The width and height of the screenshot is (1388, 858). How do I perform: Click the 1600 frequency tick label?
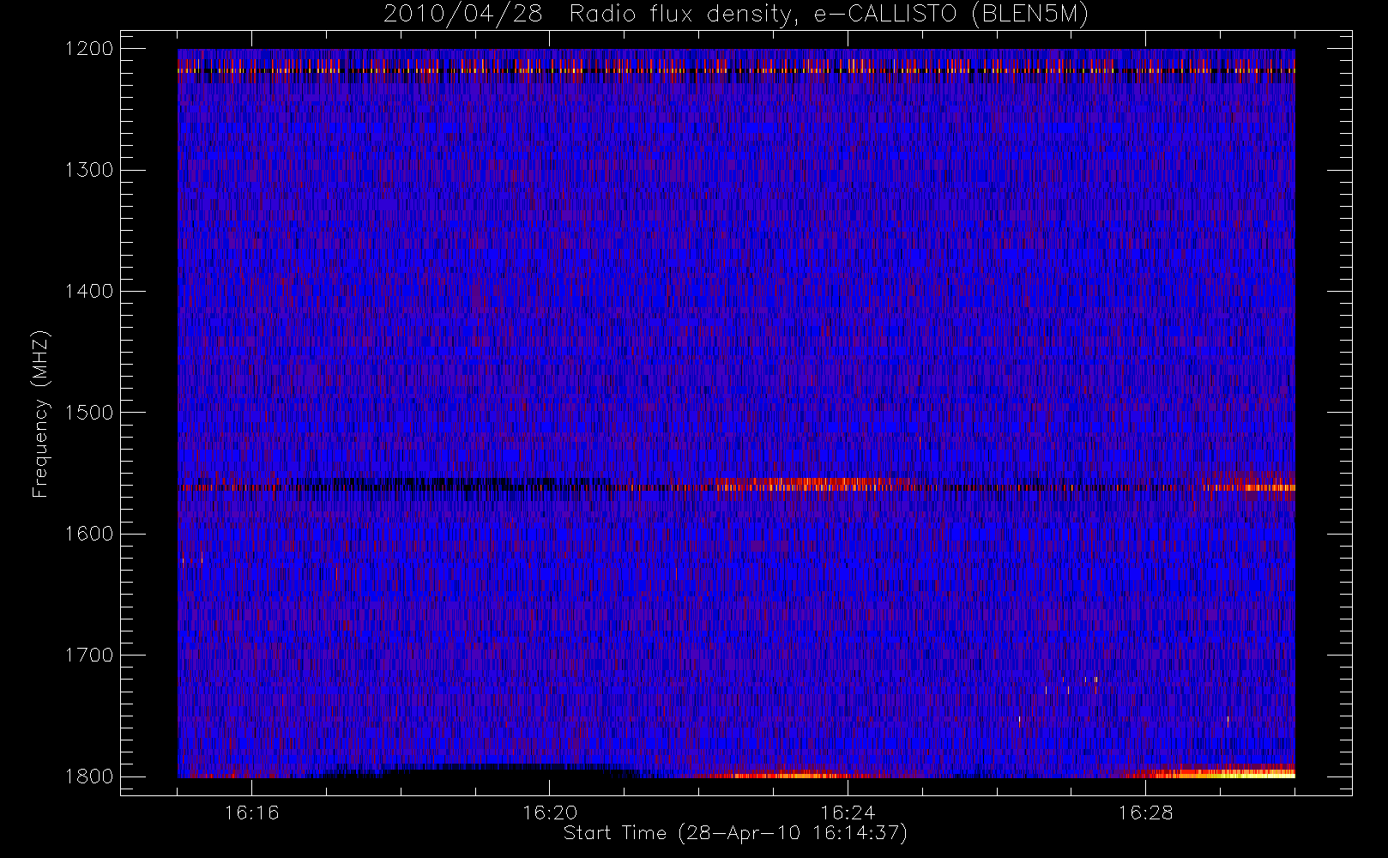click(89, 534)
